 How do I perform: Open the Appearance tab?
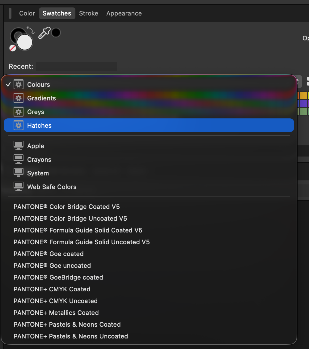coord(124,13)
